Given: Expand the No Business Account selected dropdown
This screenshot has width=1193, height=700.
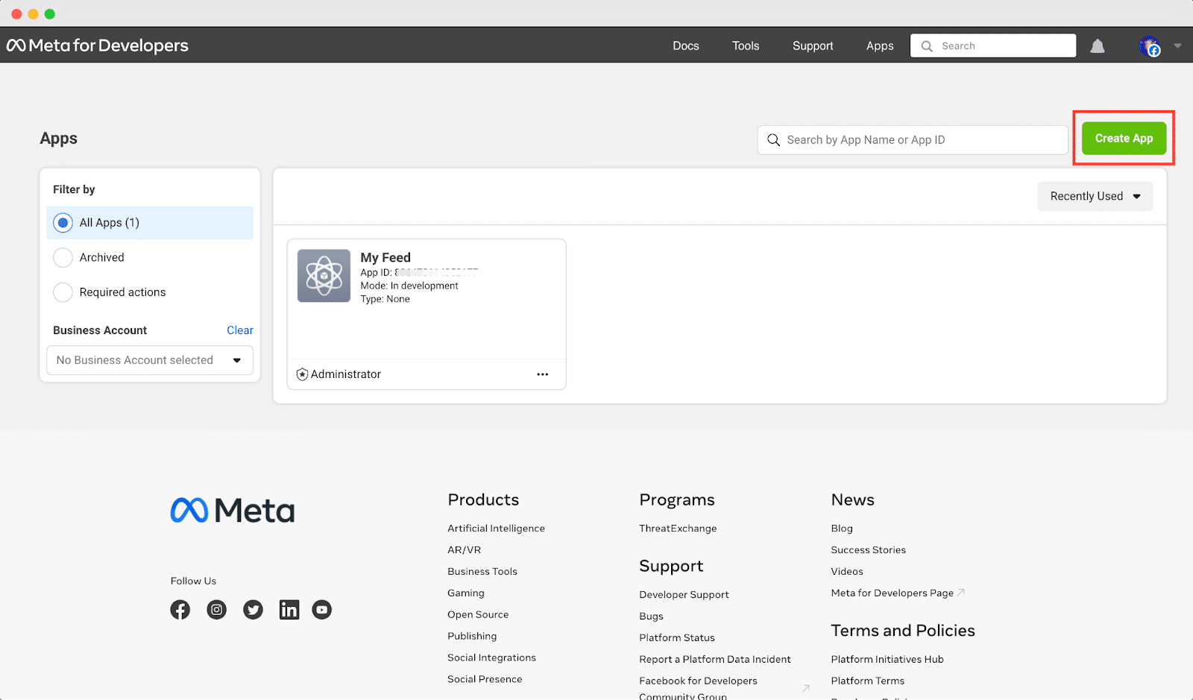Looking at the screenshot, I should pos(150,360).
